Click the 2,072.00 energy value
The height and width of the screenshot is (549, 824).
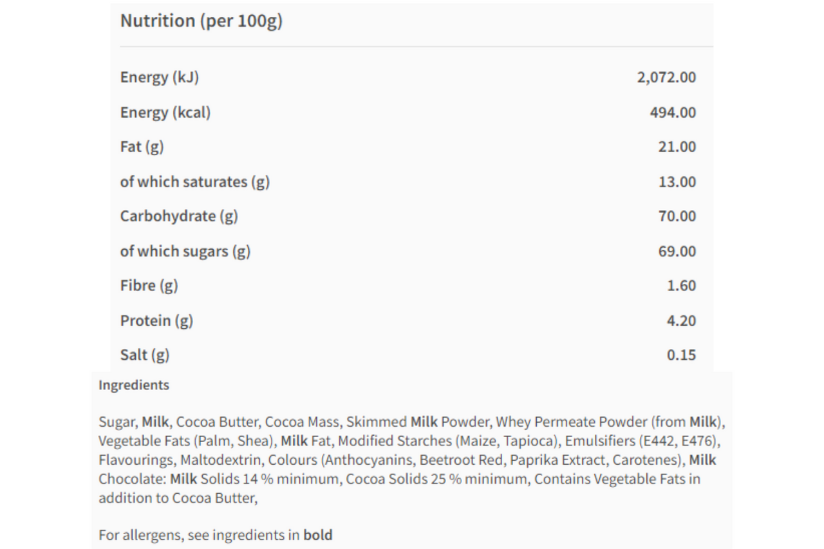tap(666, 78)
